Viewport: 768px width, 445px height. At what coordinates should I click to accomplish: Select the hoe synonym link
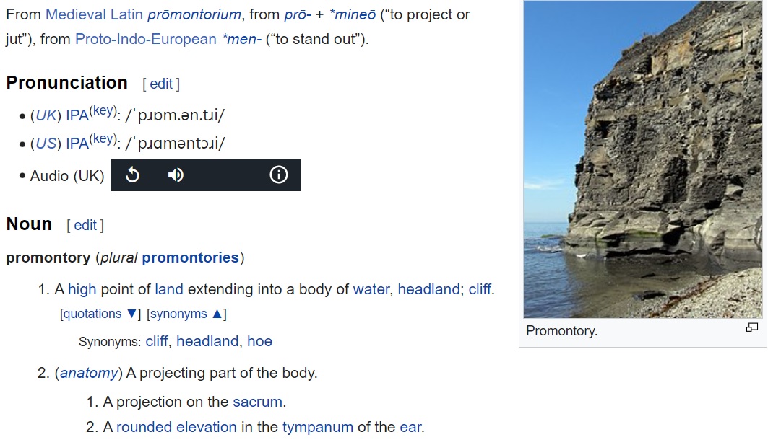[x=259, y=341]
